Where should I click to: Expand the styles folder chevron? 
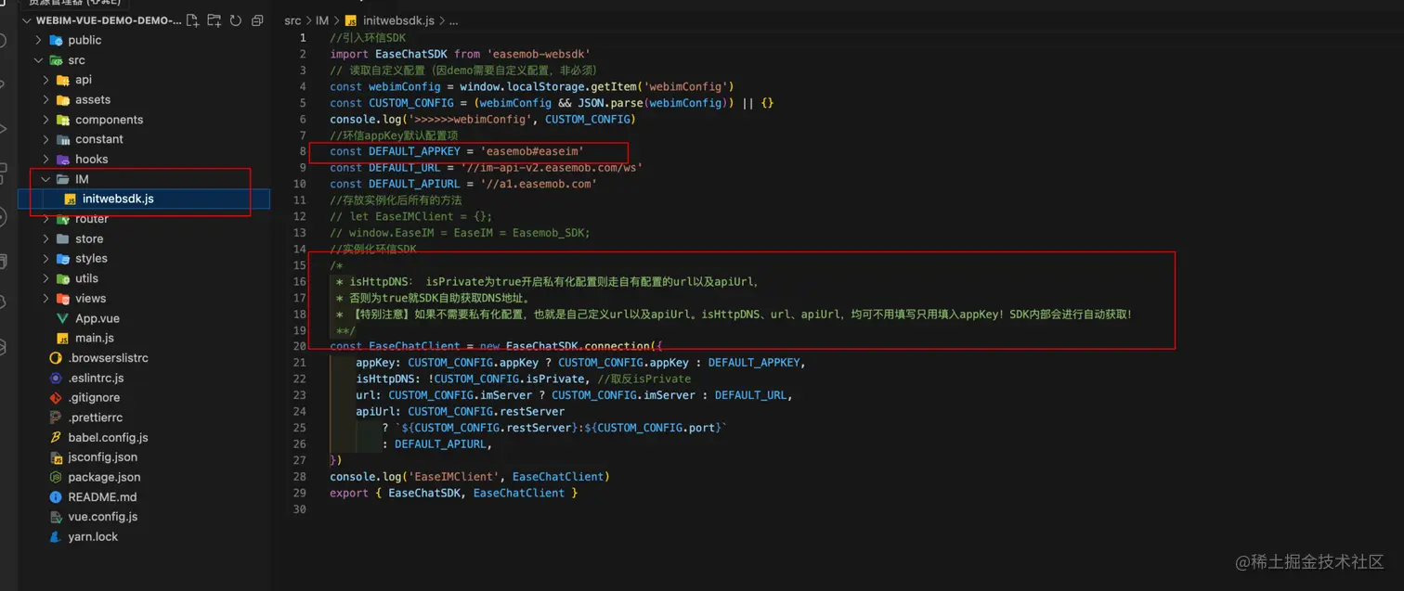(46, 259)
